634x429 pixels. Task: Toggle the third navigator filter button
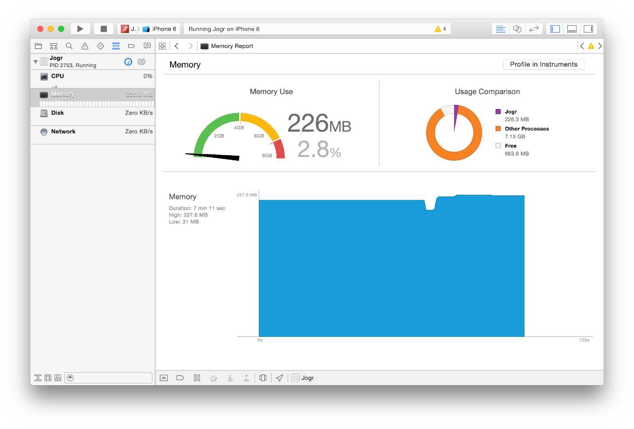pos(58,378)
